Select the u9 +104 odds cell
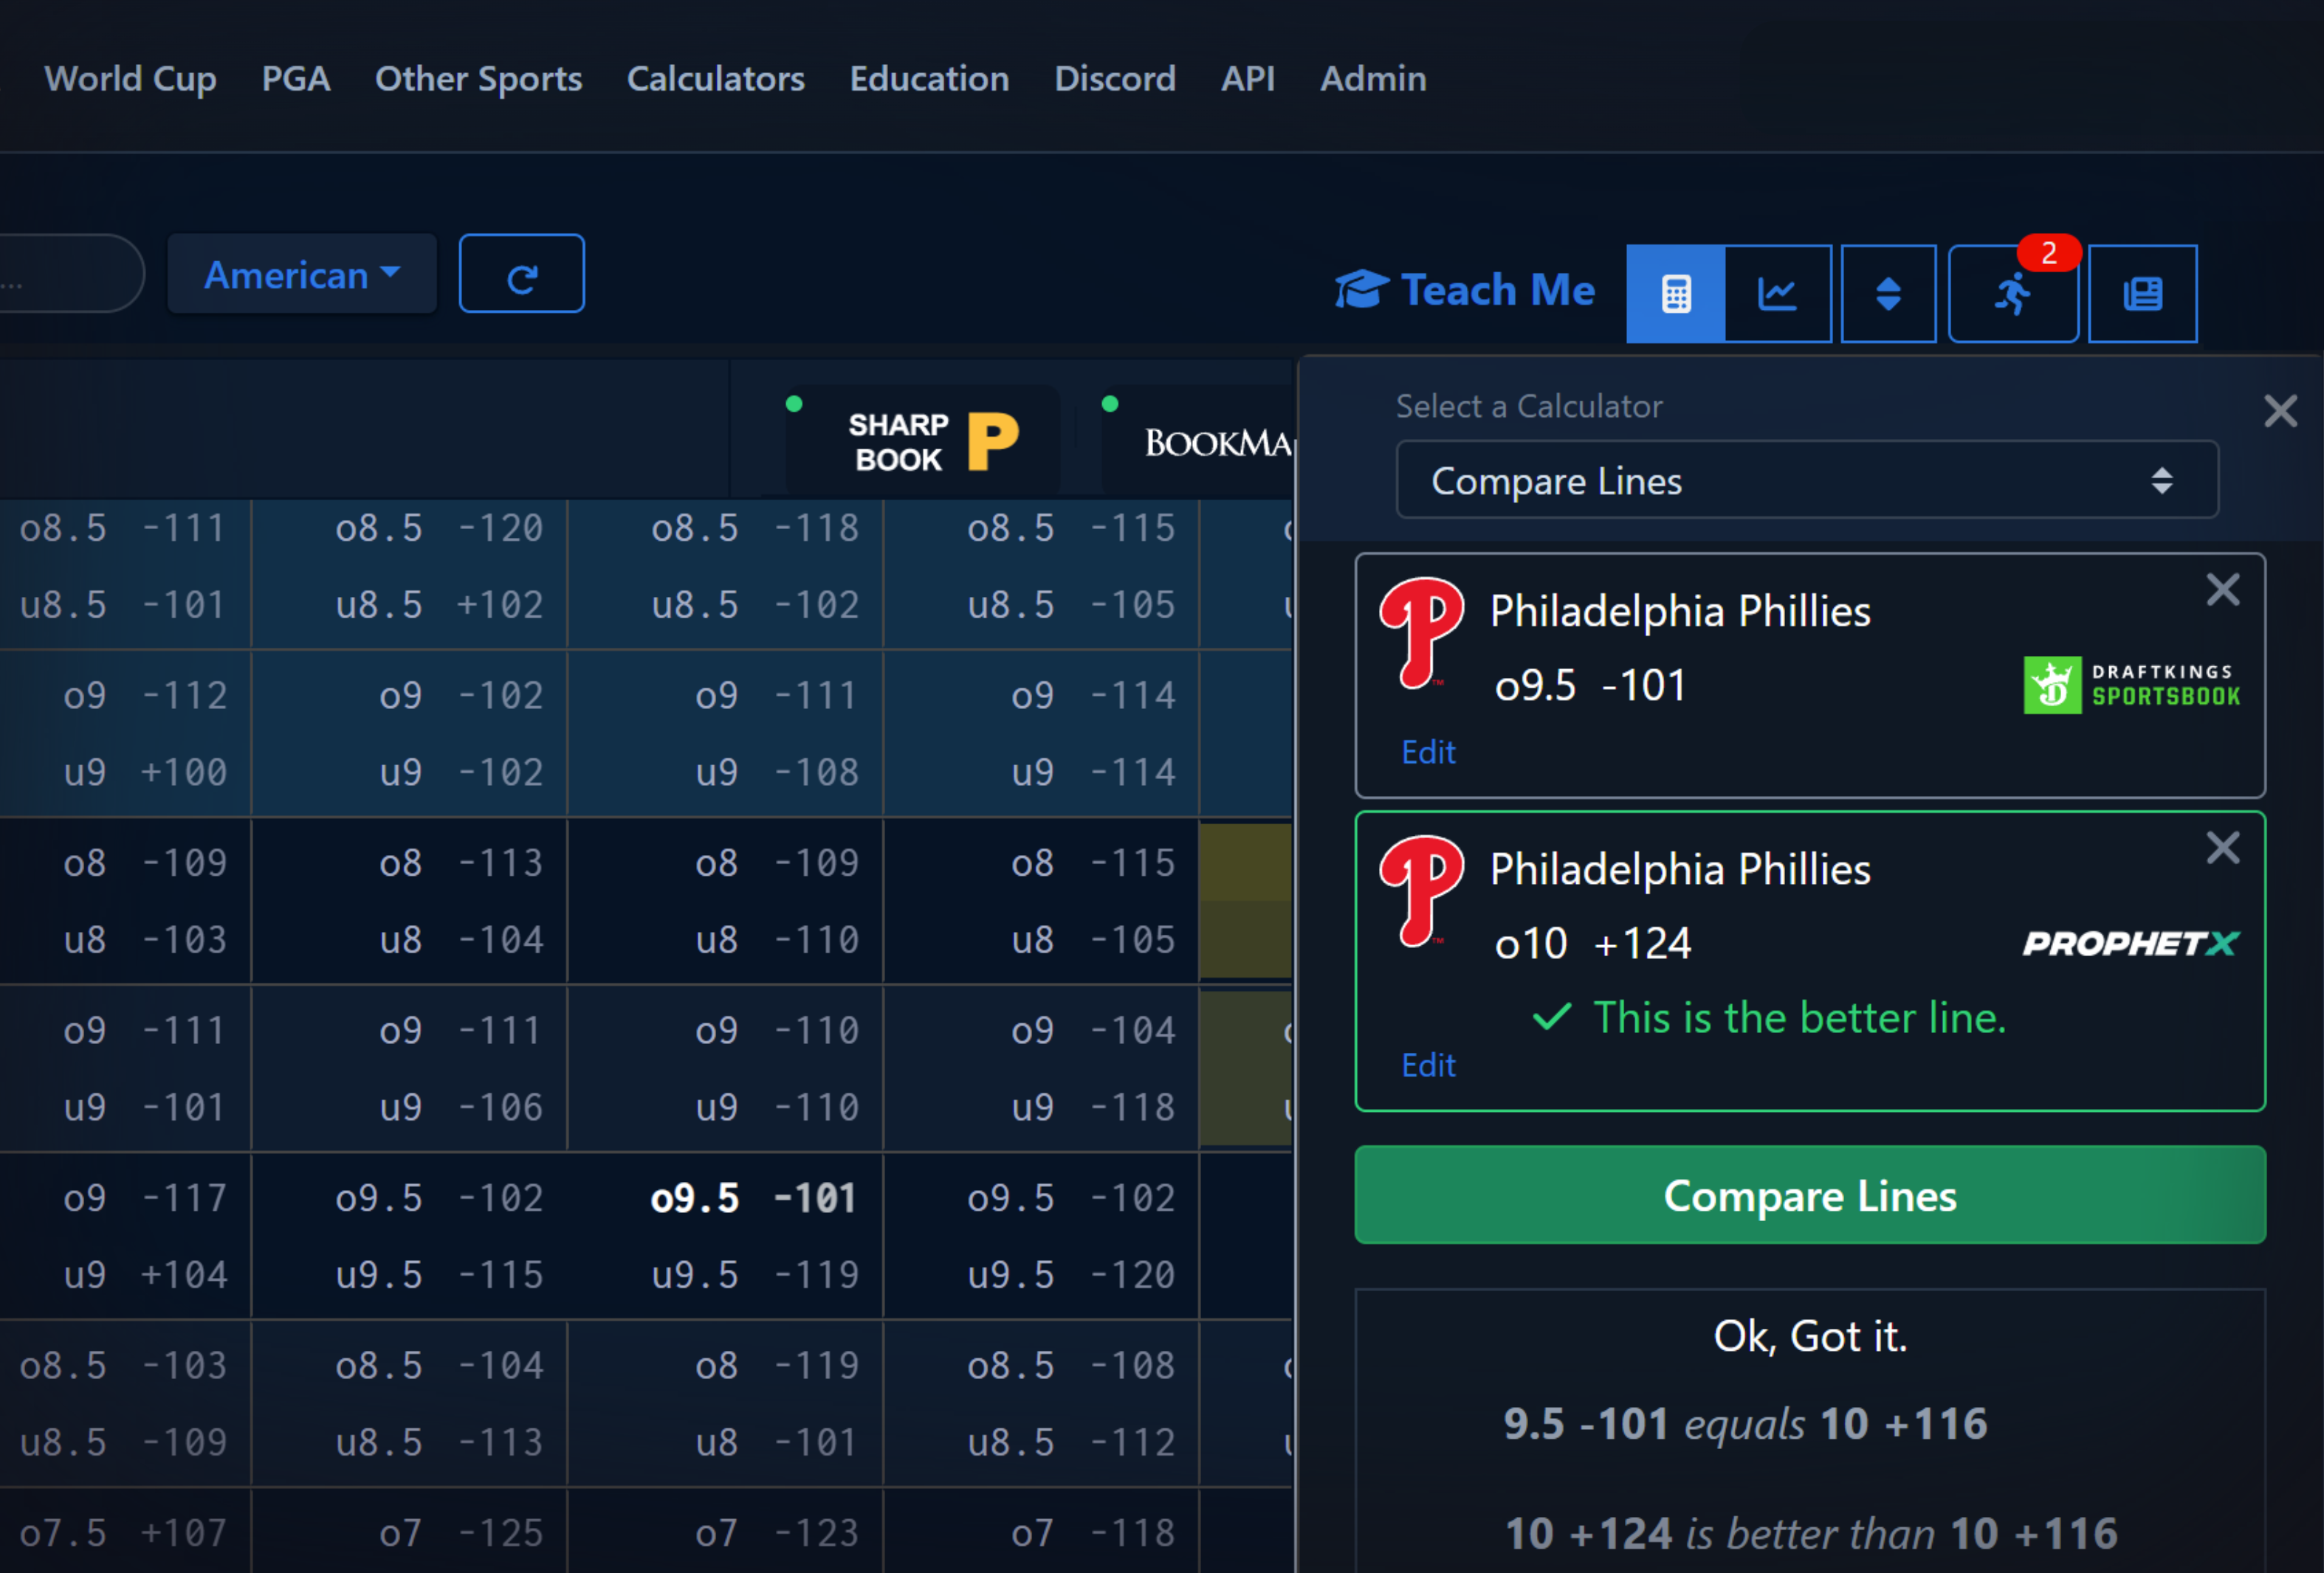This screenshot has width=2324, height=1573. click(x=145, y=1275)
